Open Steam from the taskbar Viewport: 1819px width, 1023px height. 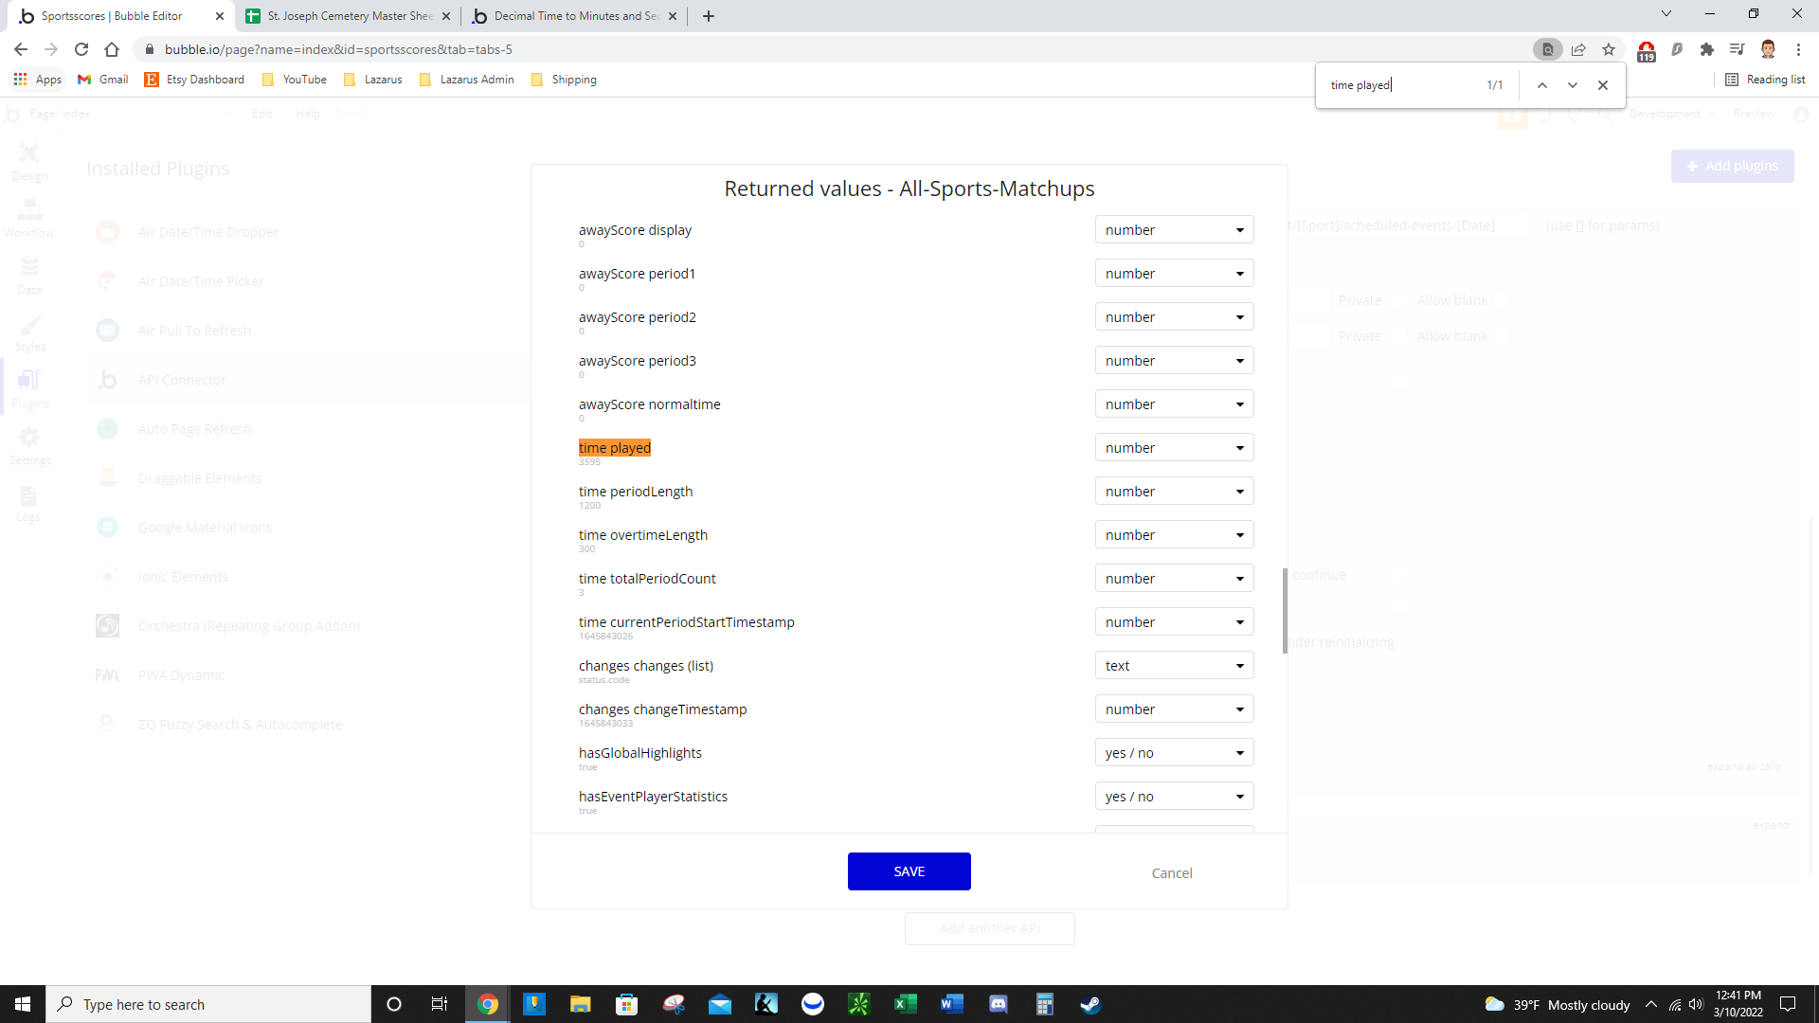click(x=1090, y=1004)
